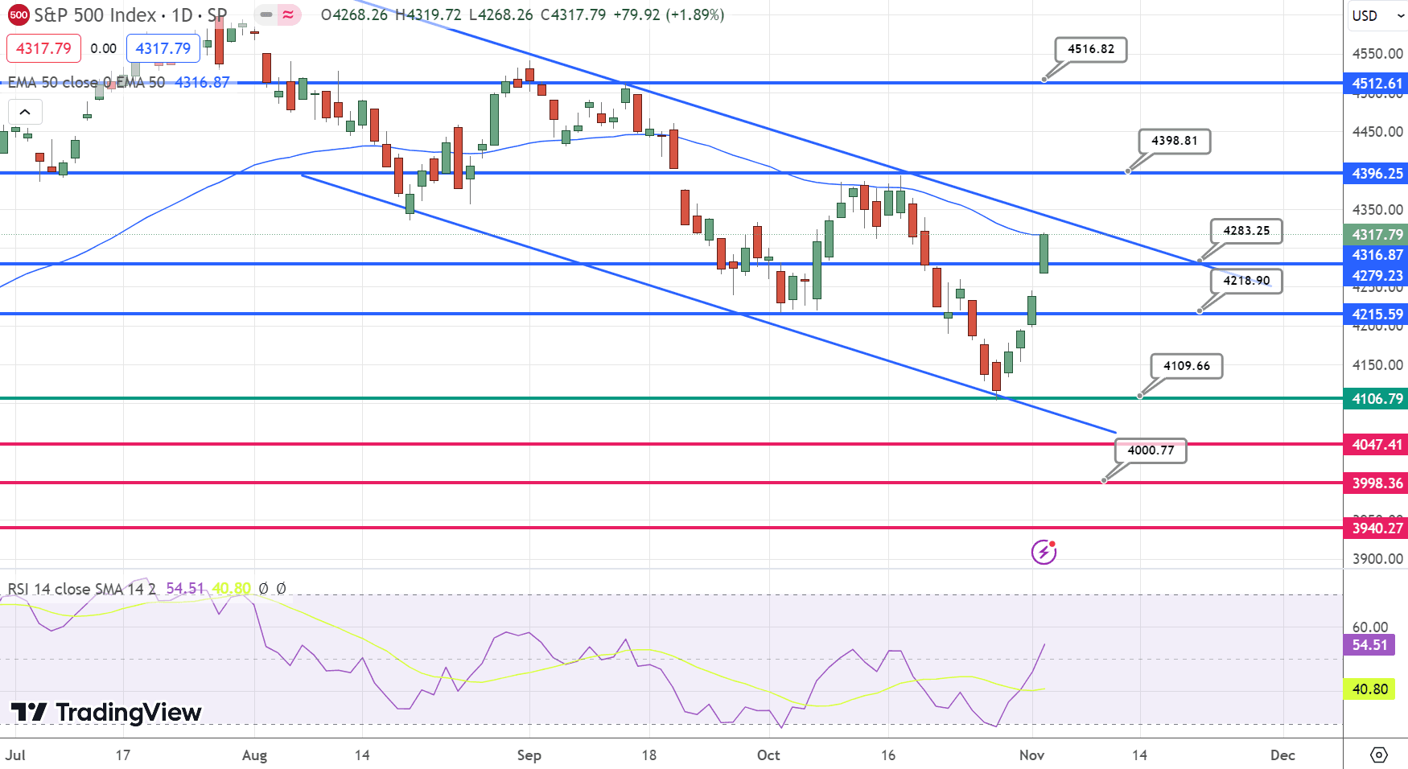Click the 4398.81 callout label
The width and height of the screenshot is (1408, 769).
(1175, 141)
